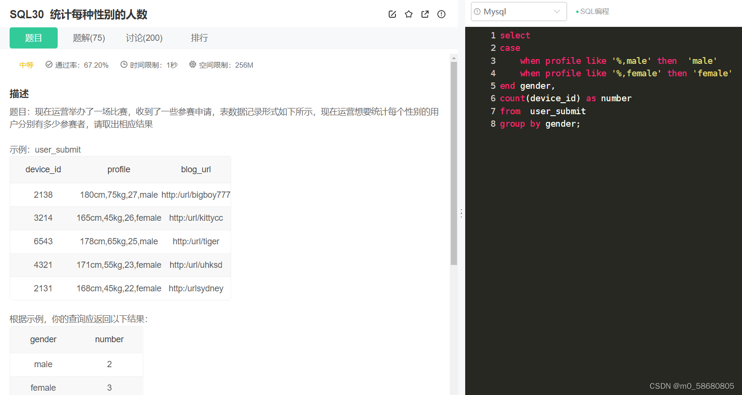Click the http:/url/bigboy777 cell

tap(196, 195)
